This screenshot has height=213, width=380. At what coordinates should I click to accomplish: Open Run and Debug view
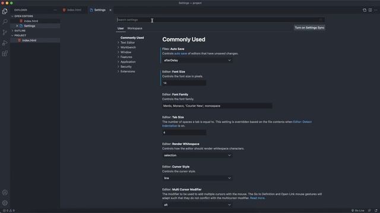click(x=5, y=43)
